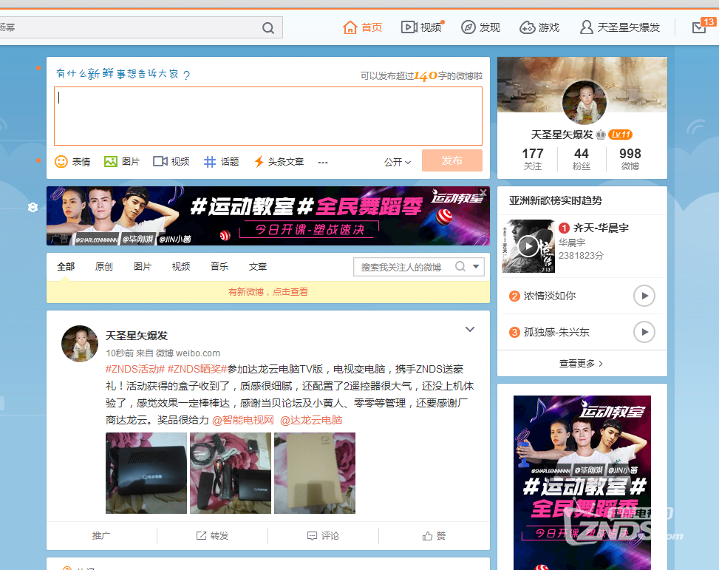Click the search magnifier icon in top bar

point(268,28)
